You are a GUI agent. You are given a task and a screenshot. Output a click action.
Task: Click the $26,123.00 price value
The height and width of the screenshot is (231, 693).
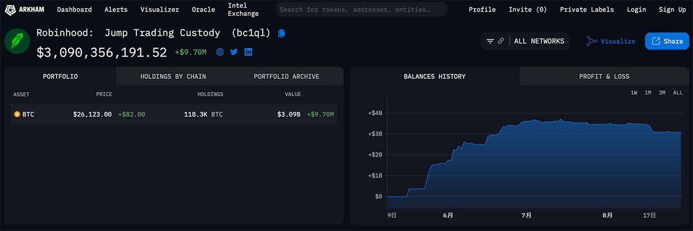pos(92,115)
